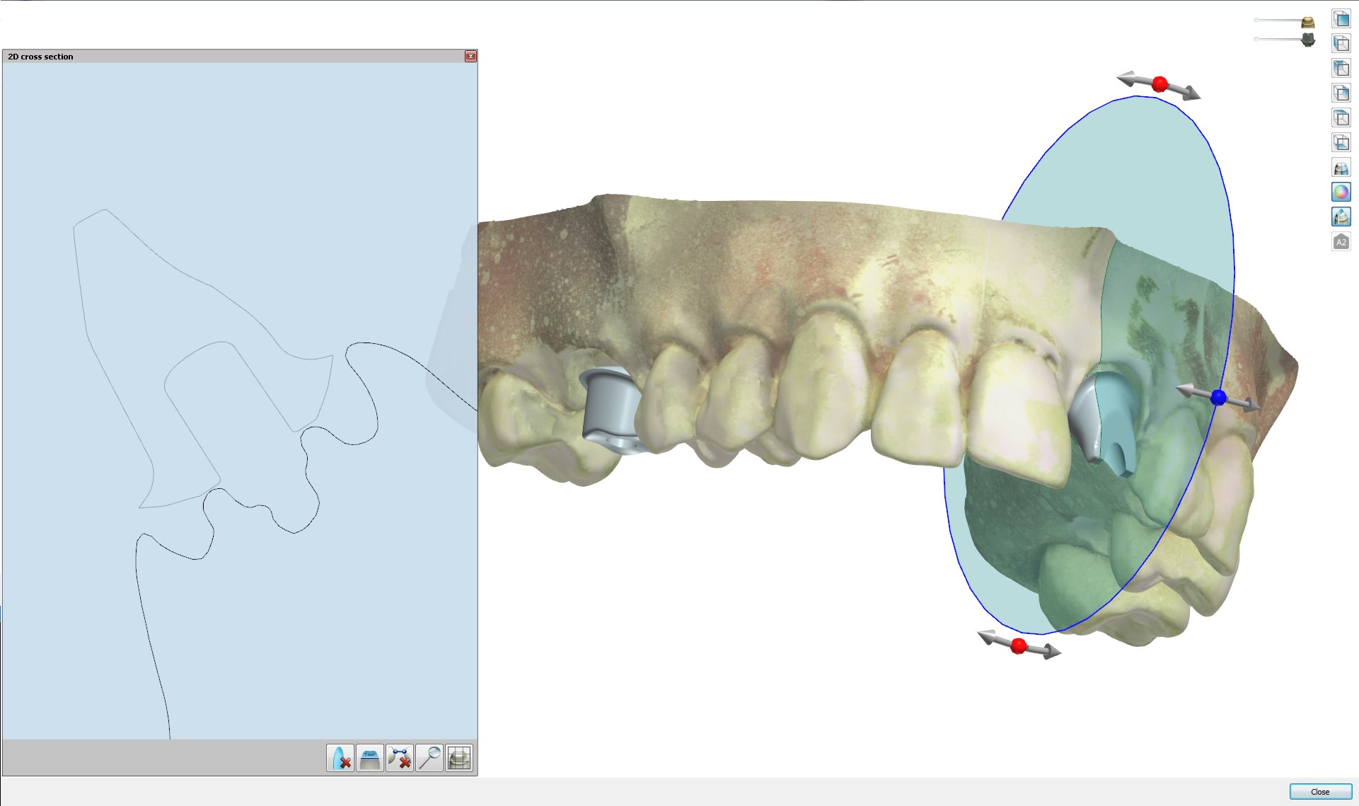Switch to bottom cube view
Viewport: 1359px width, 806px height.
point(1341,143)
